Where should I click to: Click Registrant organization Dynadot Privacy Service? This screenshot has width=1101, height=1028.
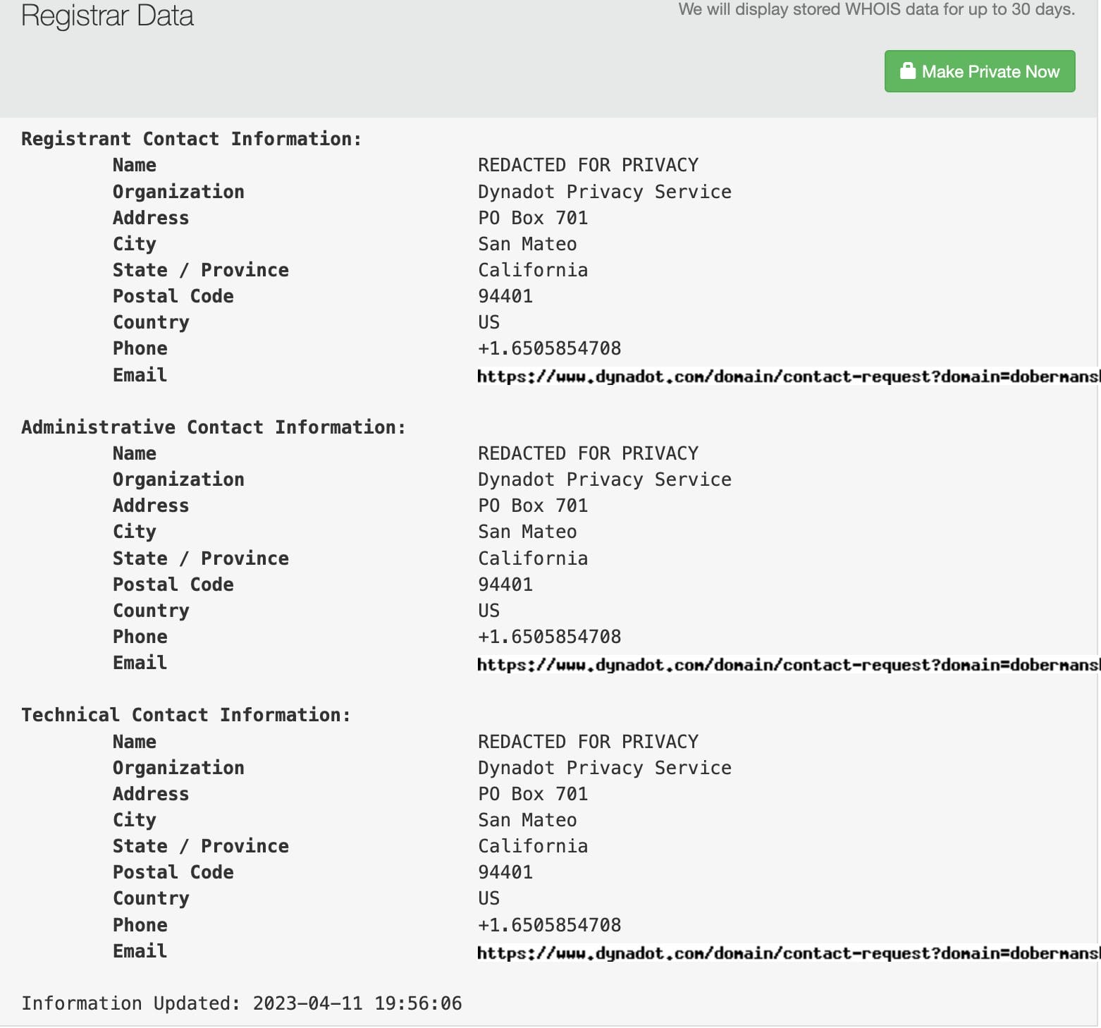pos(604,192)
